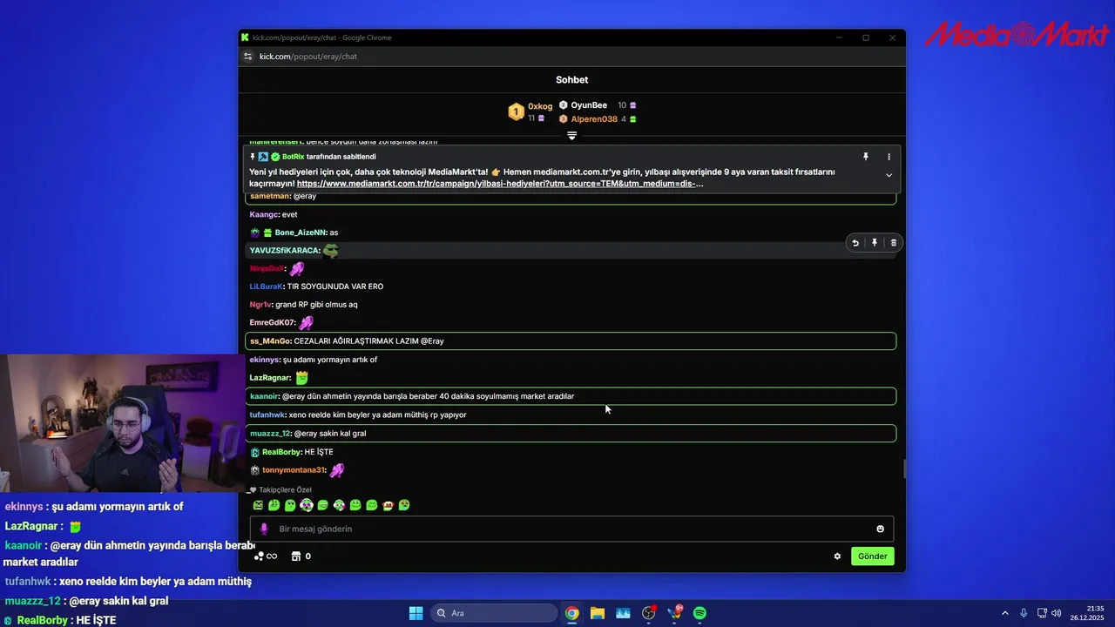Viewport: 1115px width, 627px height.
Task: Insert the fourth emote with purple hair
Action: pos(307,505)
